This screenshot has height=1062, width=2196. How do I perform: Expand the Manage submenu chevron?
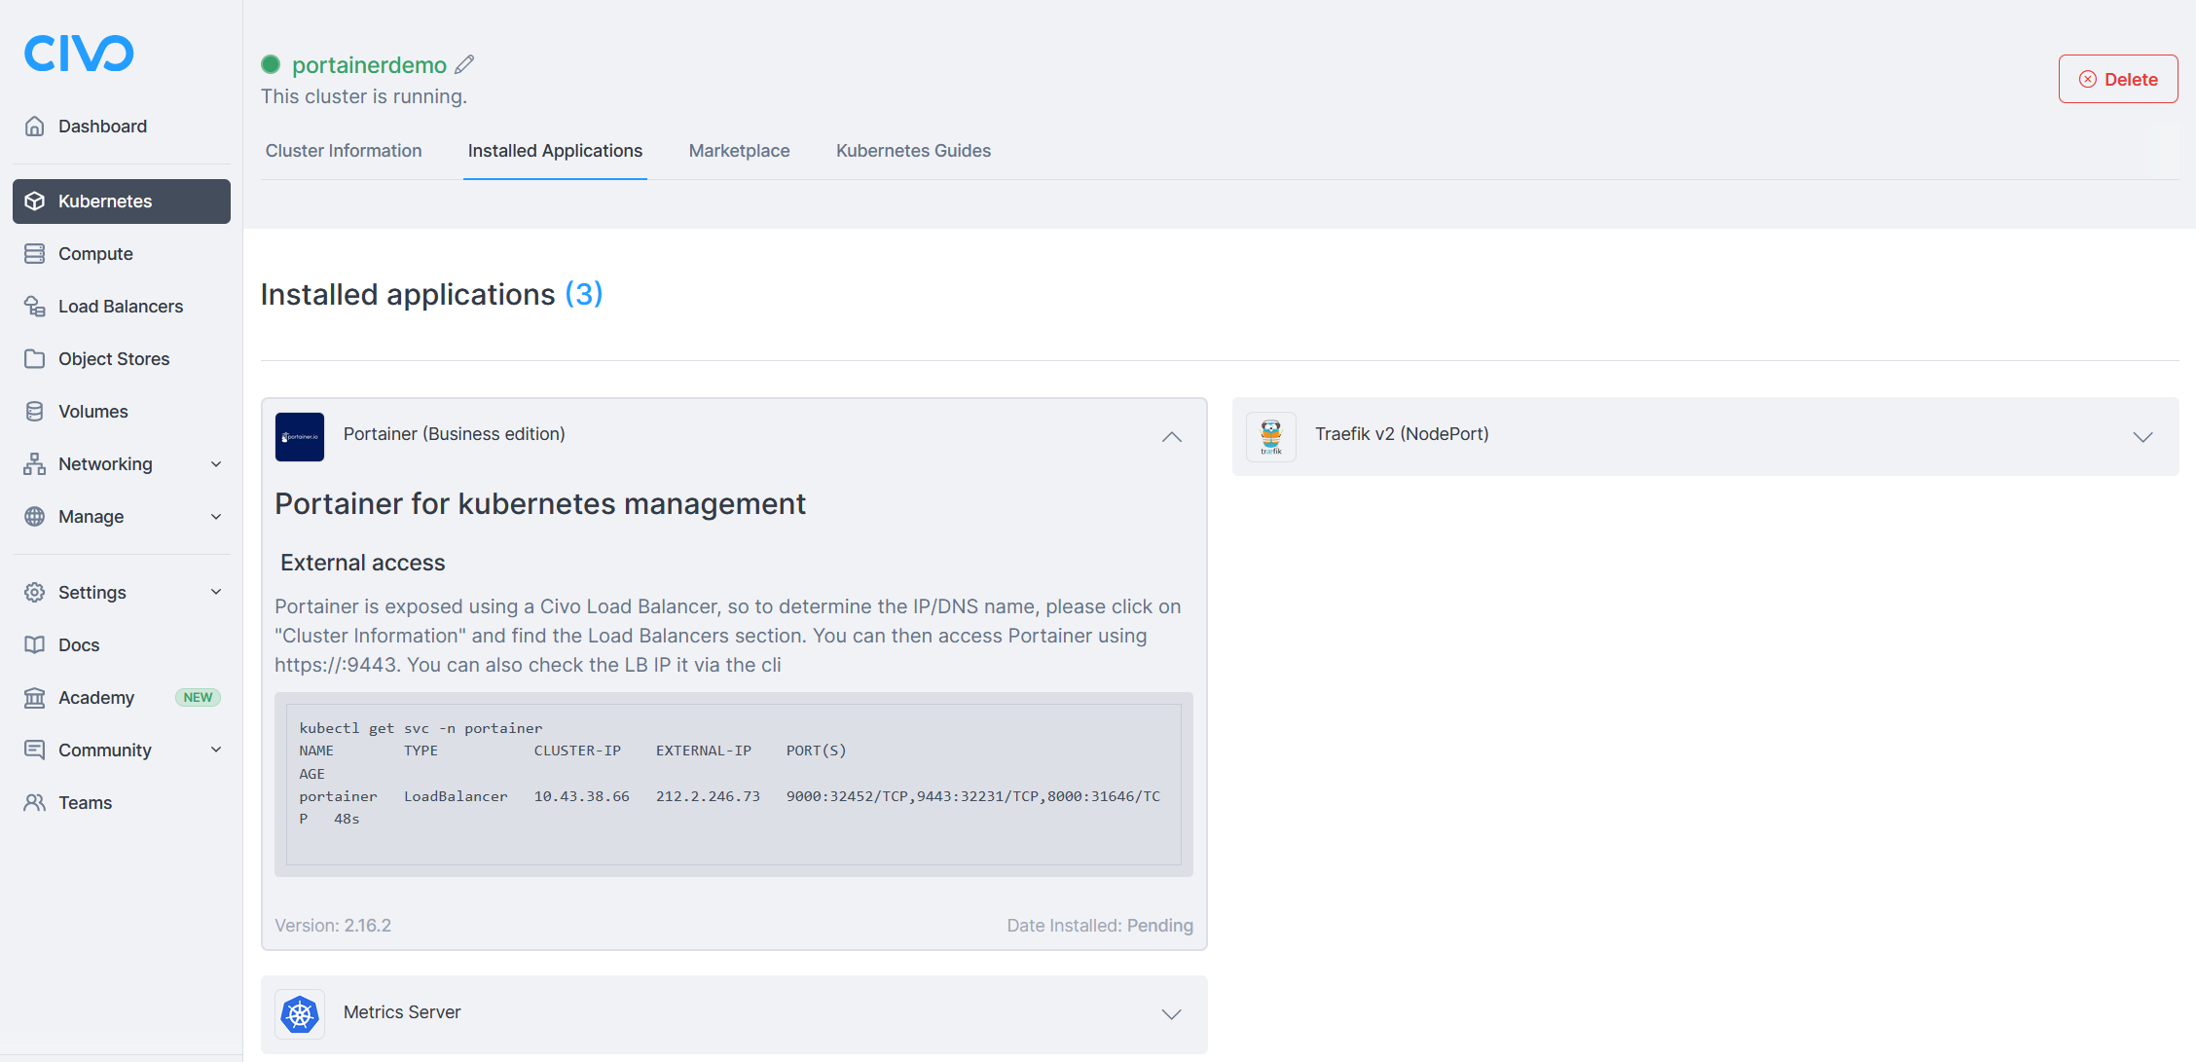[x=216, y=516]
